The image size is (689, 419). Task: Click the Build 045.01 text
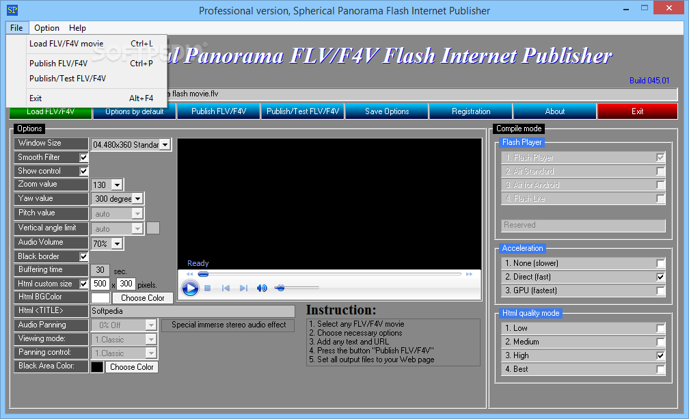649,81
